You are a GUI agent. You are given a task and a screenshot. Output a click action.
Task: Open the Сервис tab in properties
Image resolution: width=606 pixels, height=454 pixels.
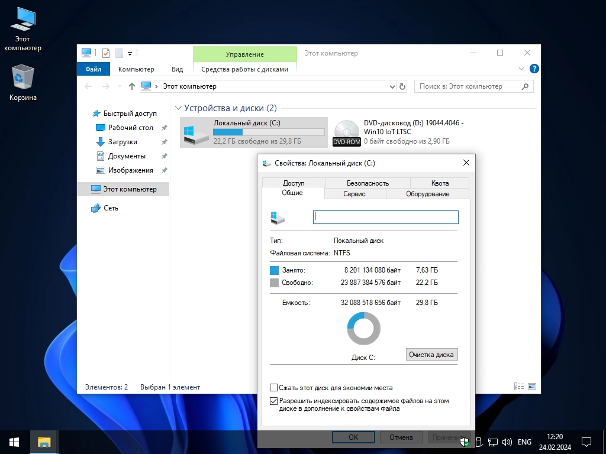[x=354, y=194]
